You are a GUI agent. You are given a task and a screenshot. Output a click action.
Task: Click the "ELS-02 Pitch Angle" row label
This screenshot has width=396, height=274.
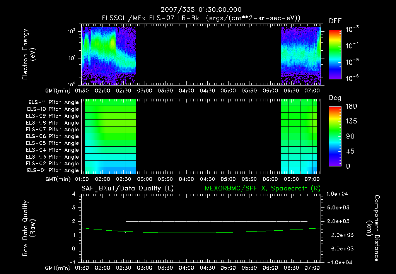[x=53, y=164]
